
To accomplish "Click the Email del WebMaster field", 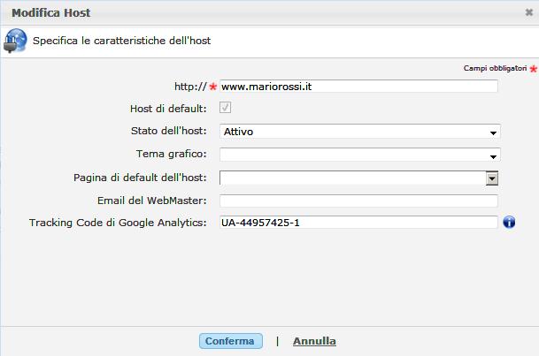I will pyautogui.click(x=358, y=201).
